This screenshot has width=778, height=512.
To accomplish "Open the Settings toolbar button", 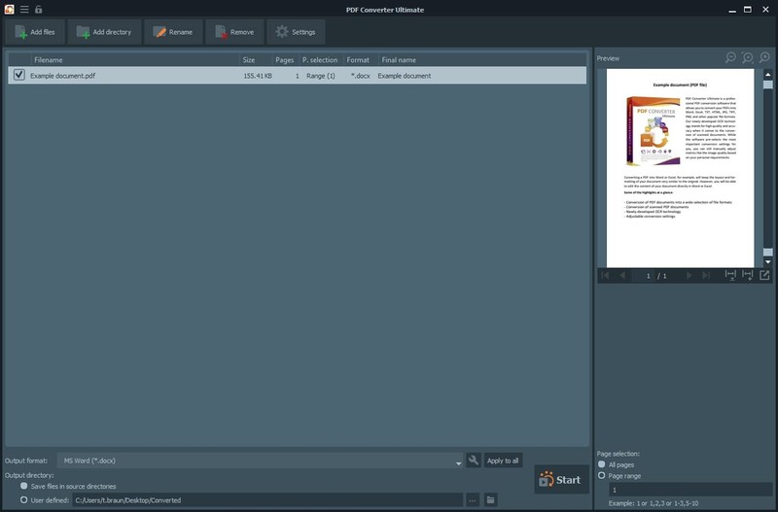I will click(x=296, y=32).
